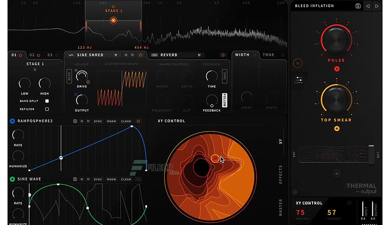The height and width of the screenshot is (225, 390).
Task: Click the PULSE macro knob
Action: coord(336,40)
